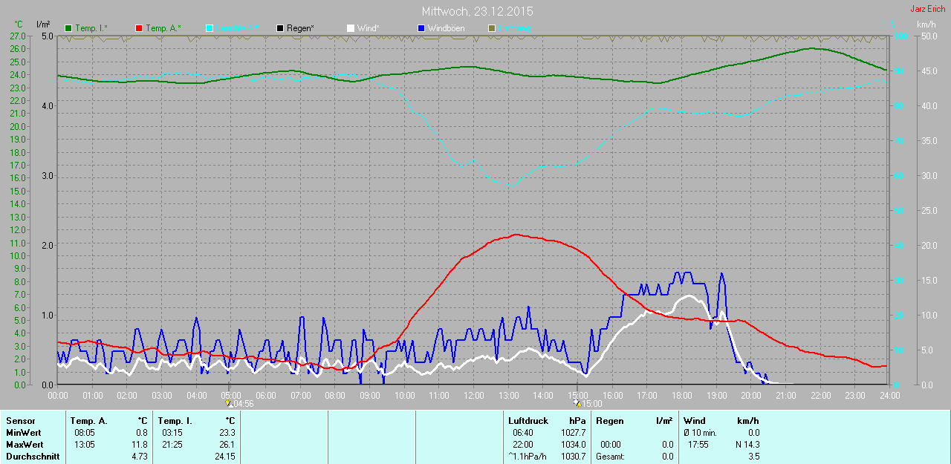Click the white Wind legend swatch
Screen dimensions: 951x464
click(x=351, y=28)
